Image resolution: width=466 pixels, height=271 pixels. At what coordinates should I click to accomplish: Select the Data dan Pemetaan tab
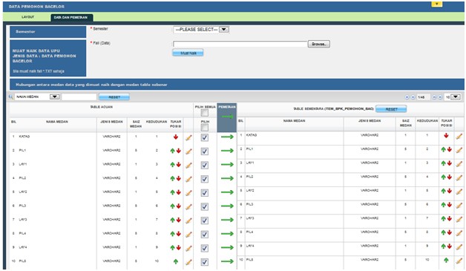coord(70,18)
